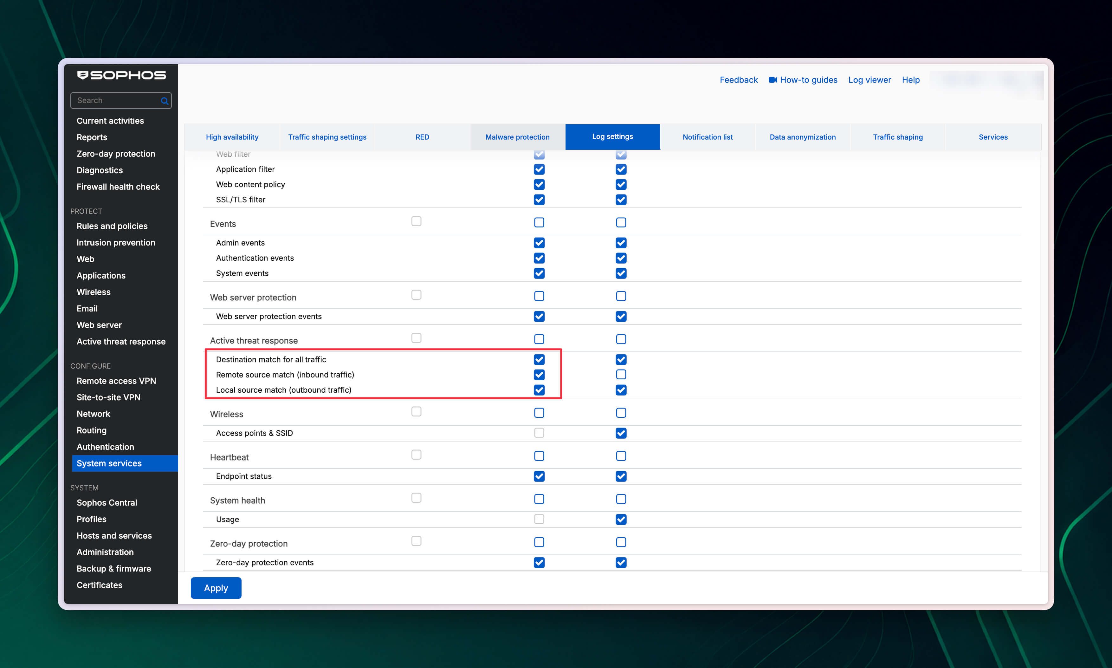
Task: Open How-to guides via the video camera icon
Action: click(x=773, y=80)
